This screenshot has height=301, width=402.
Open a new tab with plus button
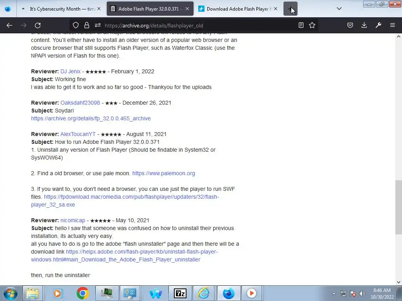(291, 9)
